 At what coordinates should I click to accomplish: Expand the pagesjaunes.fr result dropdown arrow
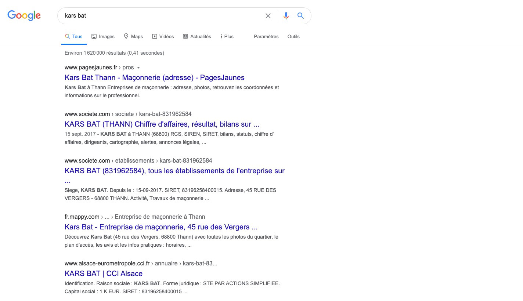(x=138, y=68)
